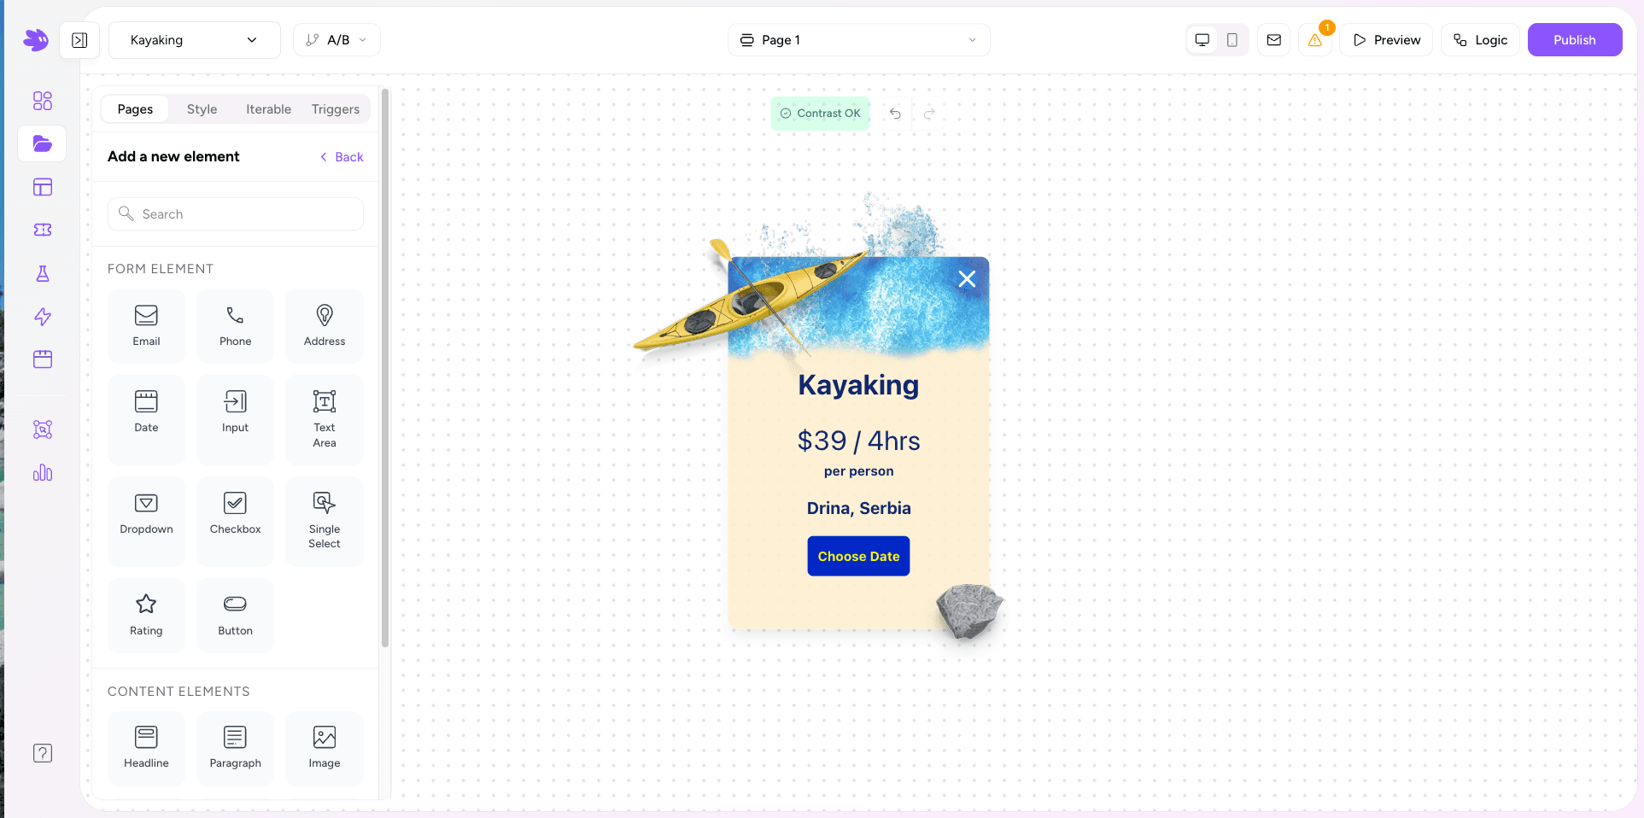Open the A/B variant dropdown
1644x818 pixels.
coord(336,40)
